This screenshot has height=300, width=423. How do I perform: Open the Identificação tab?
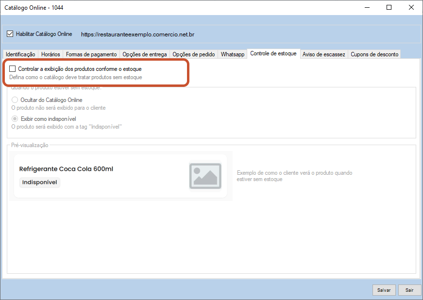pos(20,54)
